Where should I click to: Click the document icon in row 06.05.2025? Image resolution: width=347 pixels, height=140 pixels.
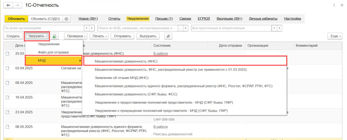click(7, 127)
